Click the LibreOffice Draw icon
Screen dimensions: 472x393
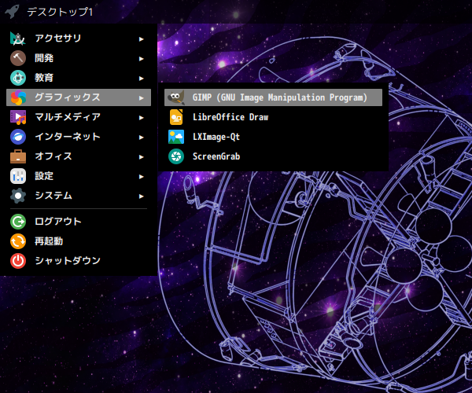(x=176, y=117)
